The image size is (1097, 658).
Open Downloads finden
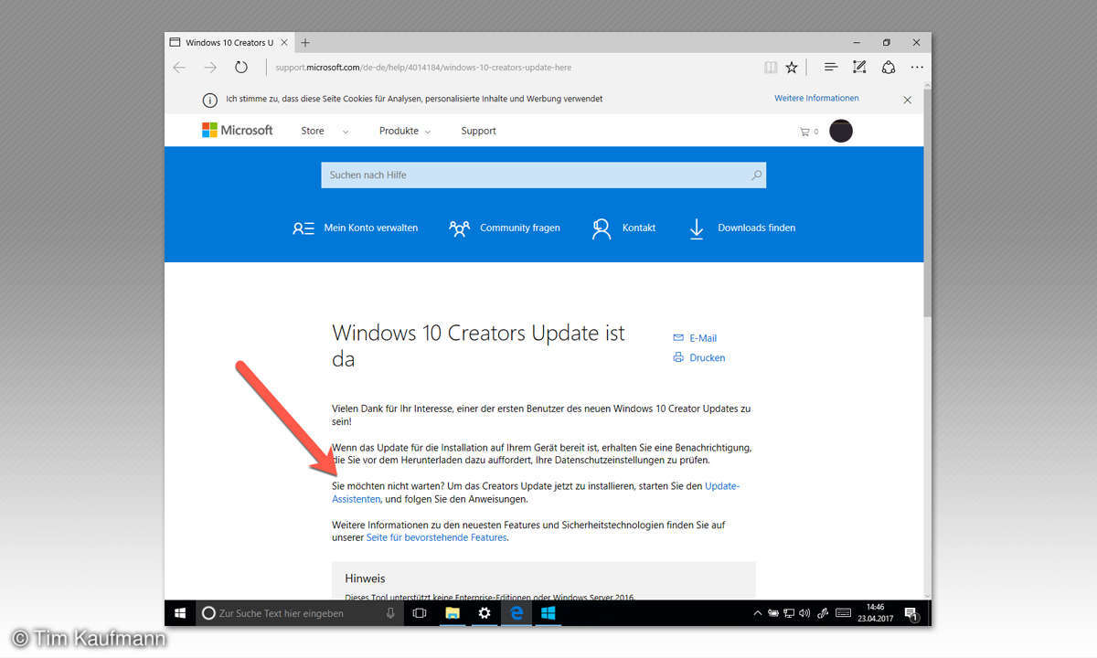[741, 228]
